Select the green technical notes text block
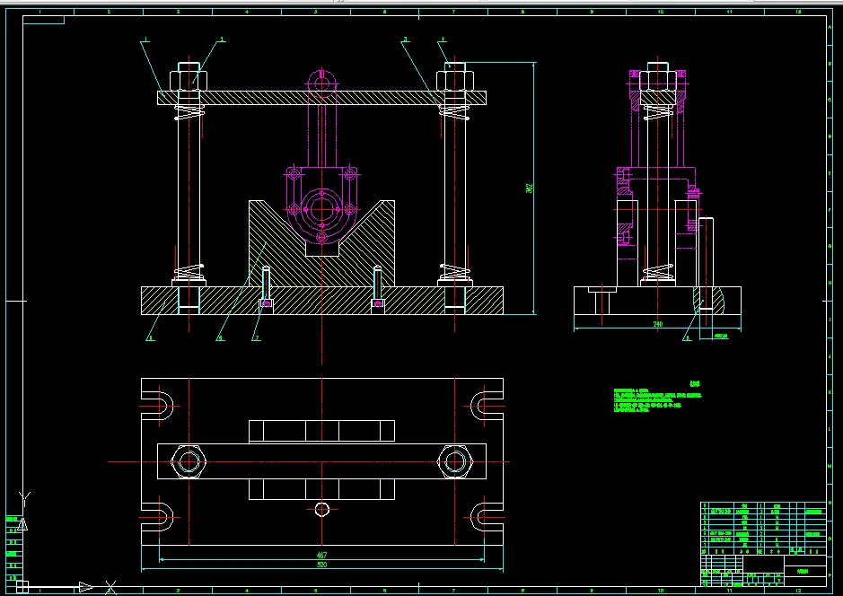This screenshot has height=596, width=843. (x=657, y=399)
